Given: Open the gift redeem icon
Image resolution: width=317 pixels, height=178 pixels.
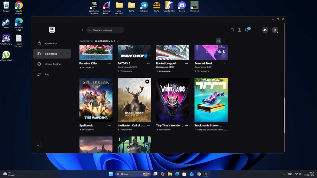Looking at the screenshot, I should (239, 30).
